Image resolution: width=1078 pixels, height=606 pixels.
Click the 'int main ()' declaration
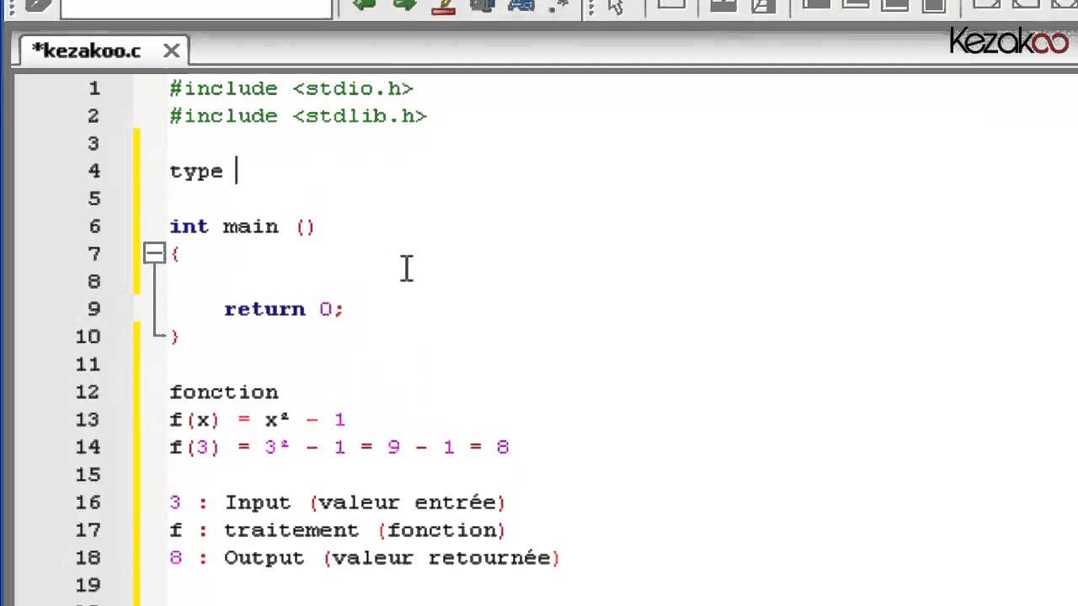[x=242, y=226]
